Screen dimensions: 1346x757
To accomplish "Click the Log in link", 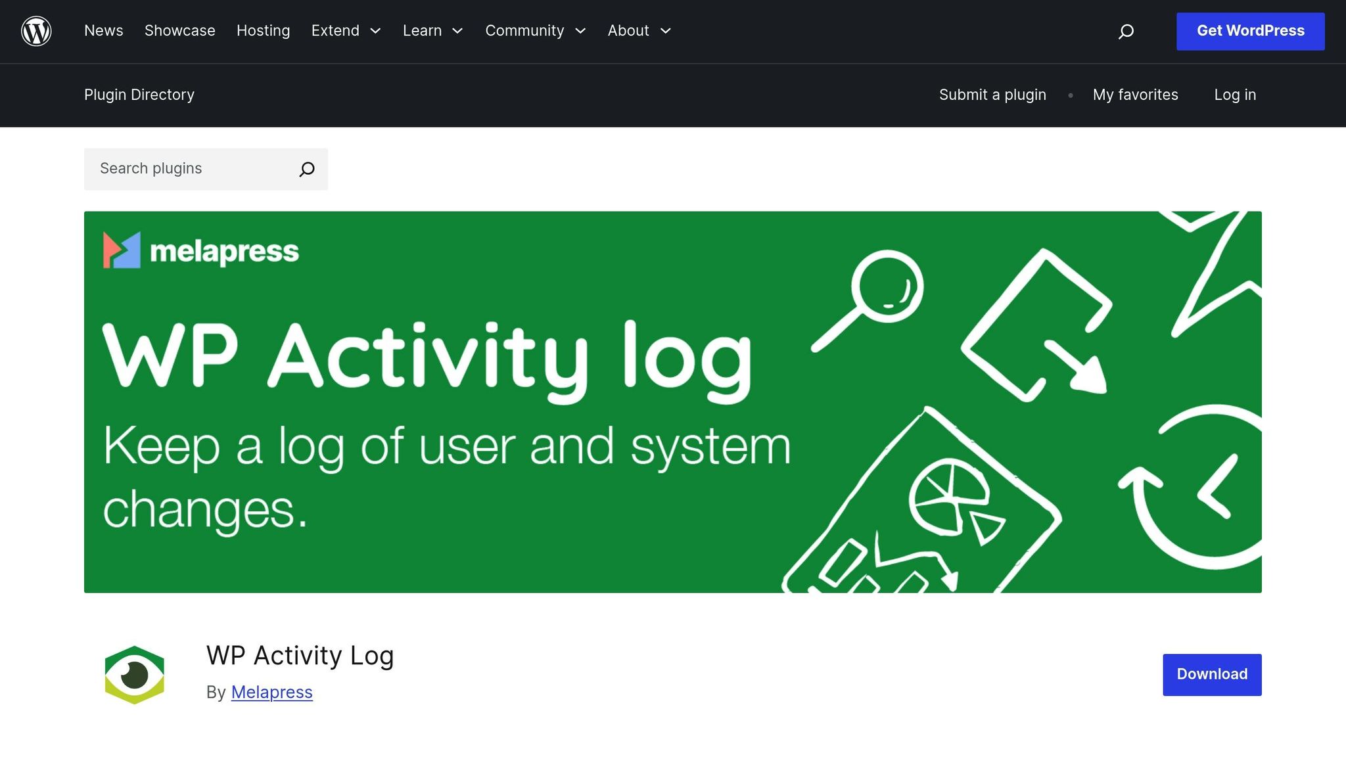I will click(x=1235, y=95).
